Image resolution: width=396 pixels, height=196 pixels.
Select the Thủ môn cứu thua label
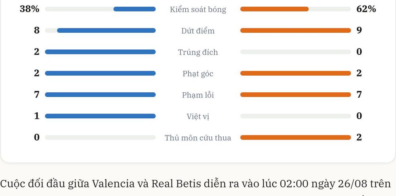click(198, 138)
